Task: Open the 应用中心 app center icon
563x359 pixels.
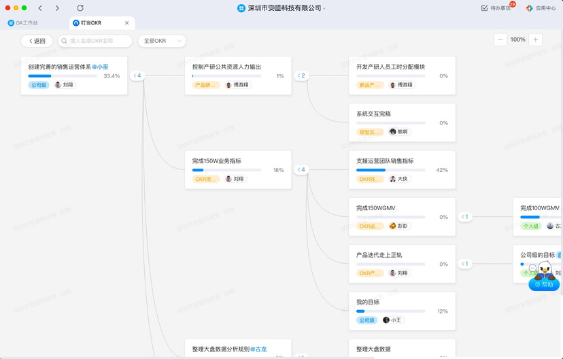Action: coord(529,8)
